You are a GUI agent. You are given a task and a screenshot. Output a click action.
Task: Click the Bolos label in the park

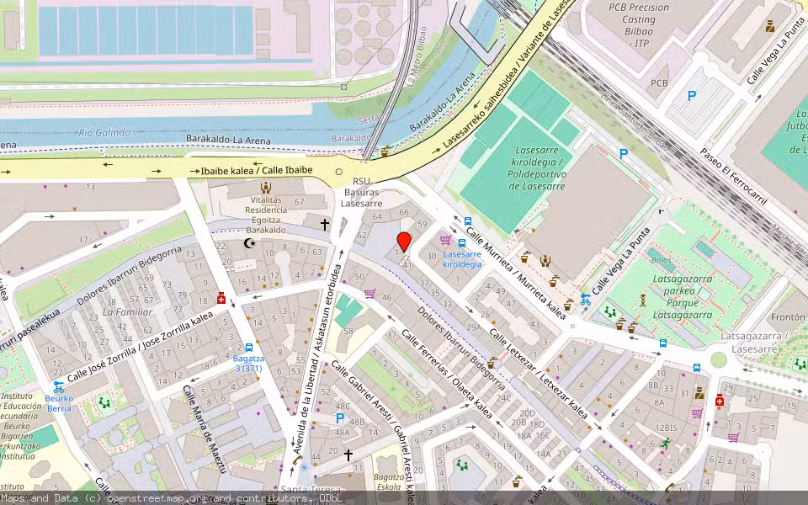pyautogui.click(x=662, y=260)
